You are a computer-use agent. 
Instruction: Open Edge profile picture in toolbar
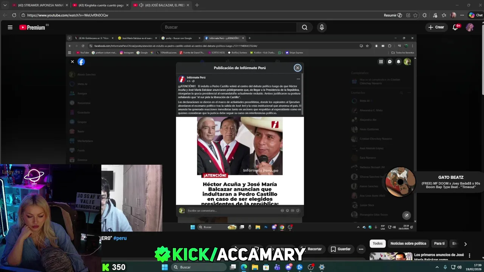click(453, 15)
